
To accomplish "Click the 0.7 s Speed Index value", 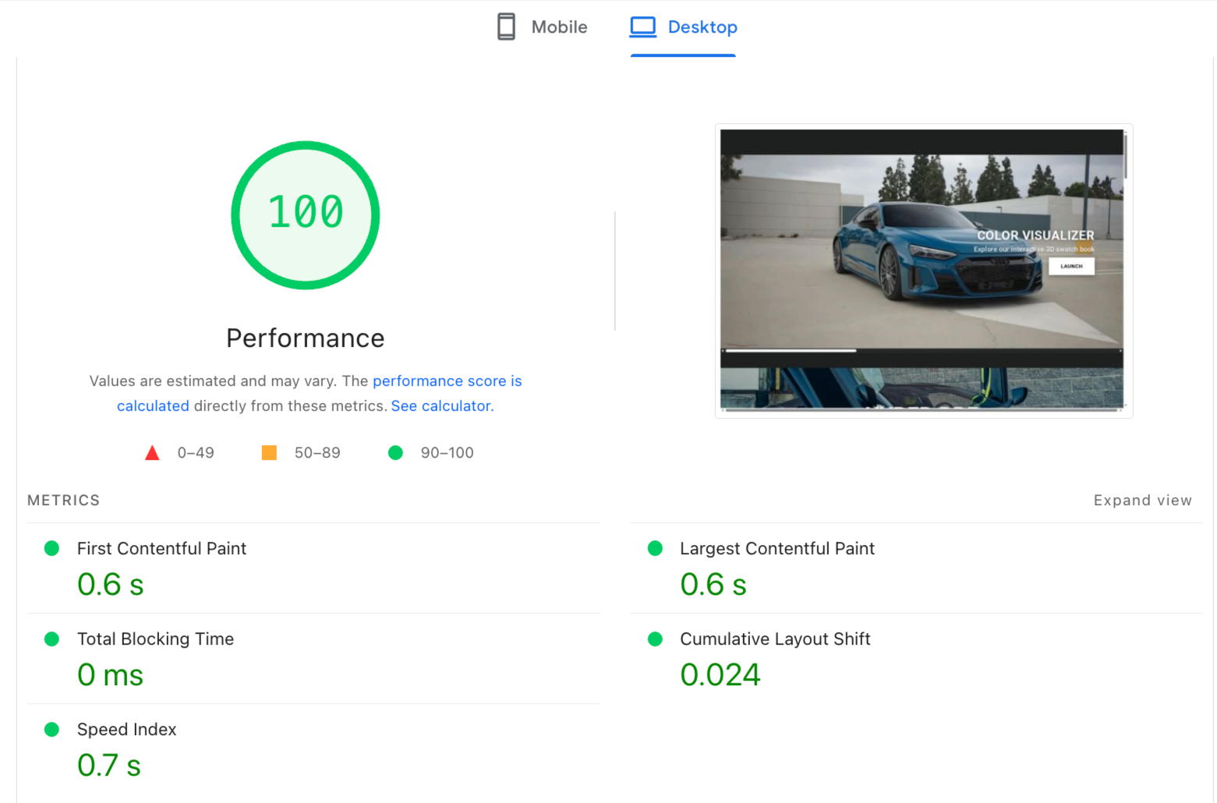I will 109,766.
